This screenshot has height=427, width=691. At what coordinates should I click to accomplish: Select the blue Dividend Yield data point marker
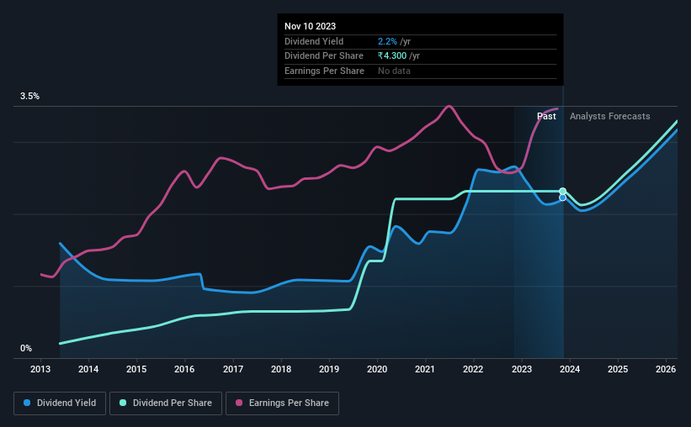(x=563, y=198)
